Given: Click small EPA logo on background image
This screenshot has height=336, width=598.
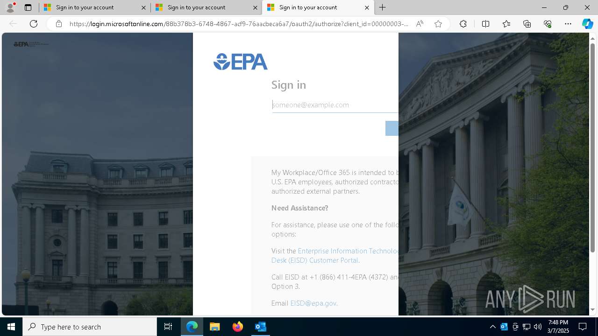Looking at the screenshot, I should pos(31,44).
